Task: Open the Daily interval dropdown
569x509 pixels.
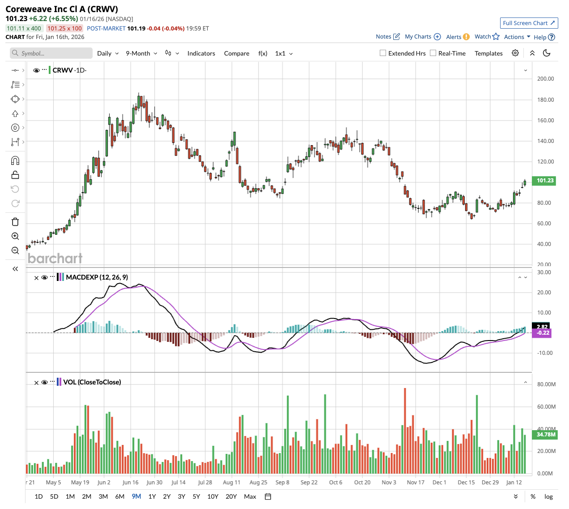Action: [108, 53]
